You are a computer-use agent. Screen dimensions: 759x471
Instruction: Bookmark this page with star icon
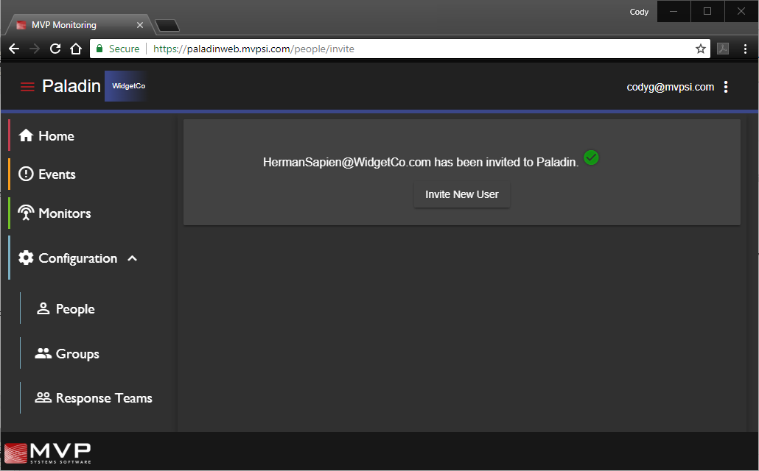(700, 49)
